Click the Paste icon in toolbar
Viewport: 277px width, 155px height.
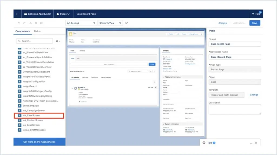point(41,23)
